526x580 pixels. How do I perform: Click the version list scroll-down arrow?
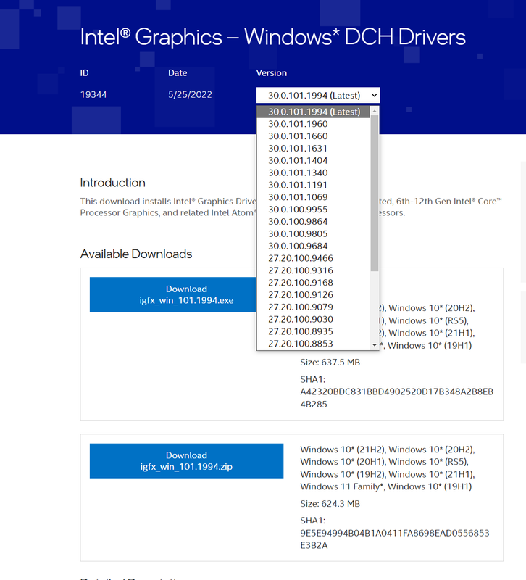[375, 345]
